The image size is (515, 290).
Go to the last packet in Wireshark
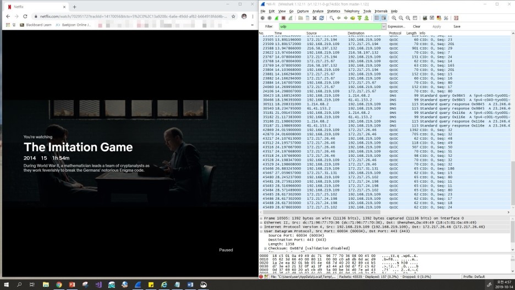366,18
